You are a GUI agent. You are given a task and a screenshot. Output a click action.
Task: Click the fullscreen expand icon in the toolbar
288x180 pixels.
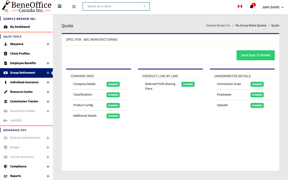pyautogui.click(x=74, y=6)
